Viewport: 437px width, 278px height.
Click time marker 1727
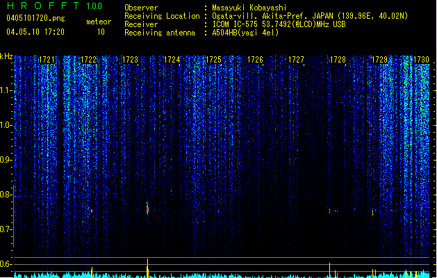(x=296, y=60)
